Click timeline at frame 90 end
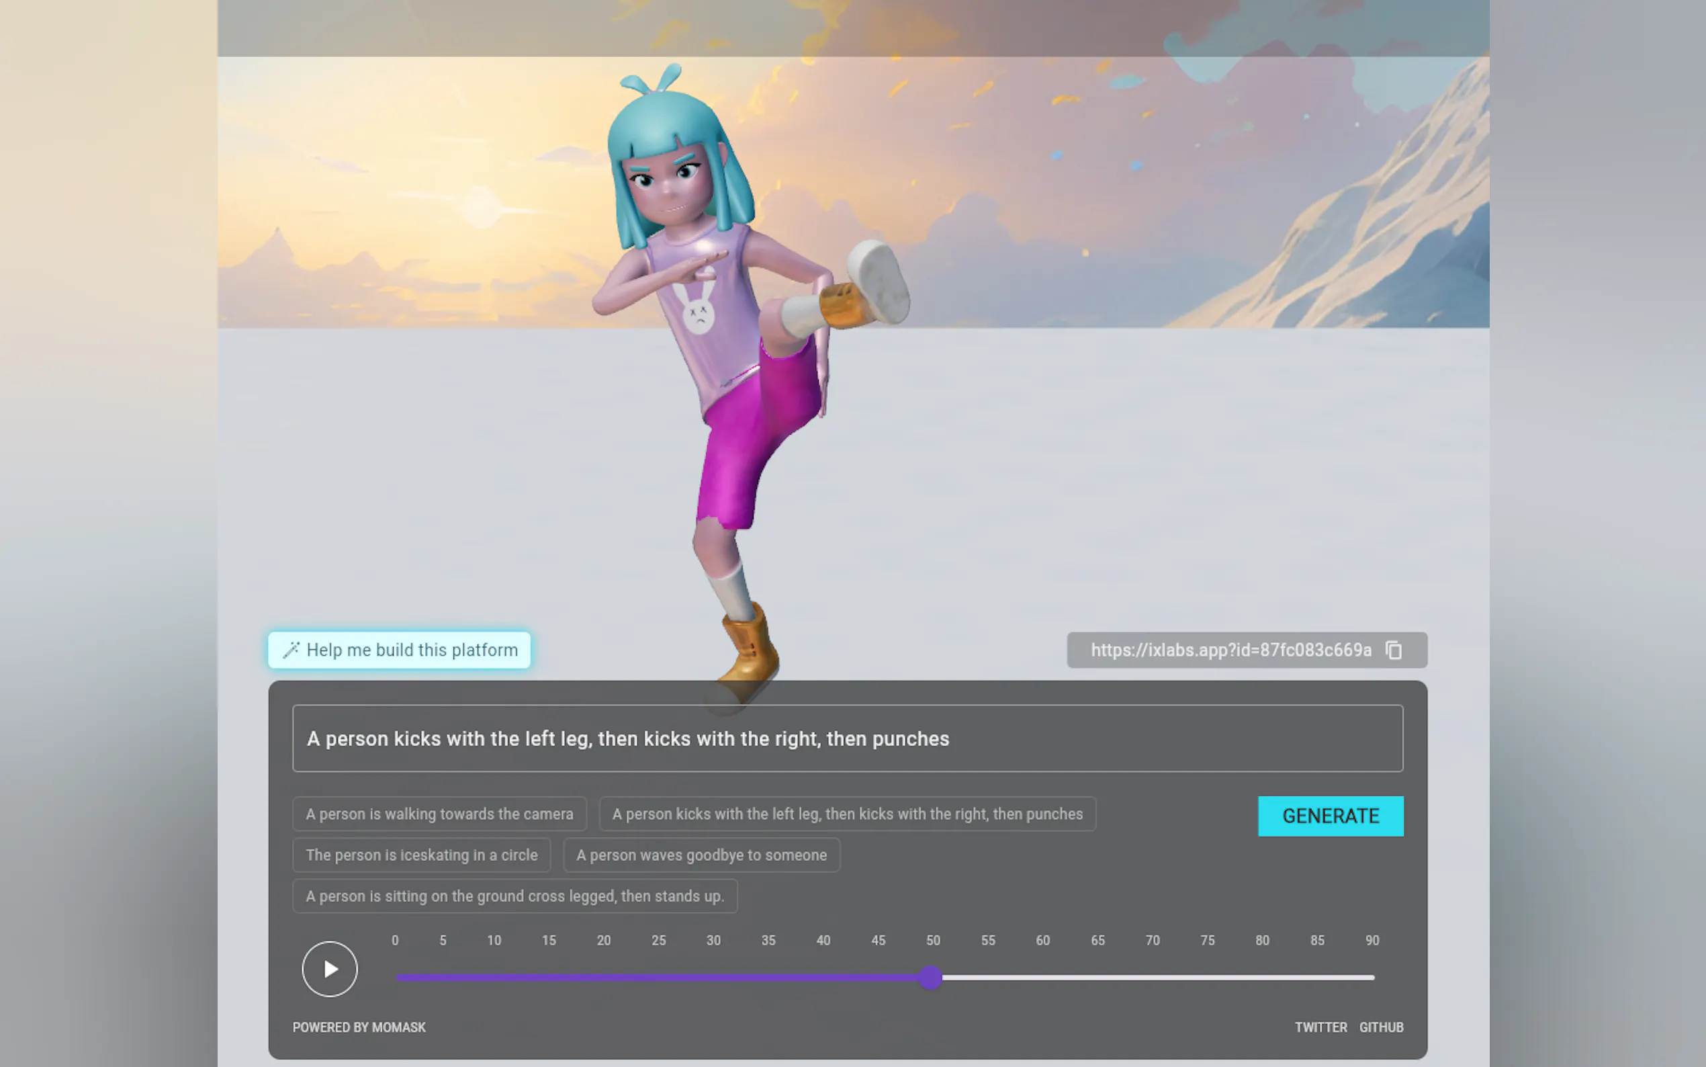The height and width of the screenshot is (1067, 1706). point(1372,978)
